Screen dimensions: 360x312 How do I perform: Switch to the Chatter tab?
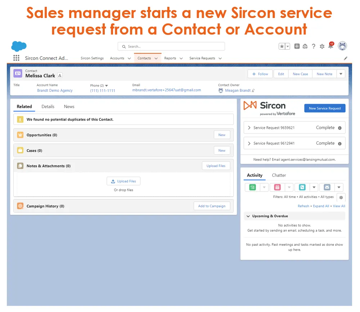279,175
